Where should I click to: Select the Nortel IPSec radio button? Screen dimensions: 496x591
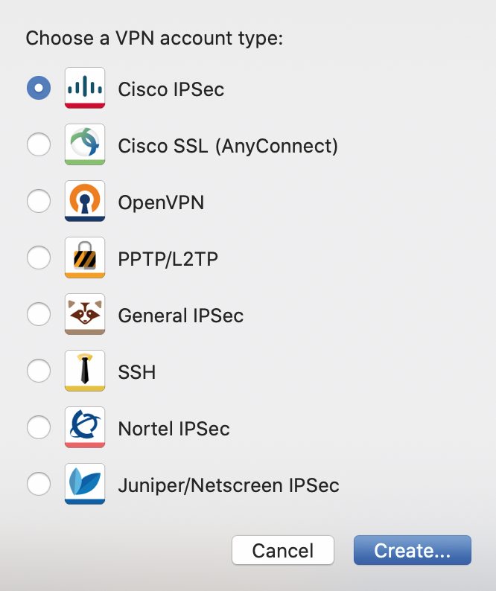(39, 427)
